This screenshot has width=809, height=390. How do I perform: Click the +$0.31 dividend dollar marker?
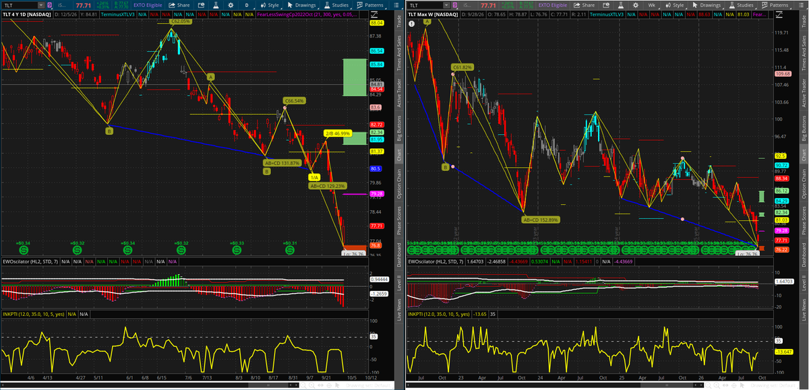(x=289, y=250)
